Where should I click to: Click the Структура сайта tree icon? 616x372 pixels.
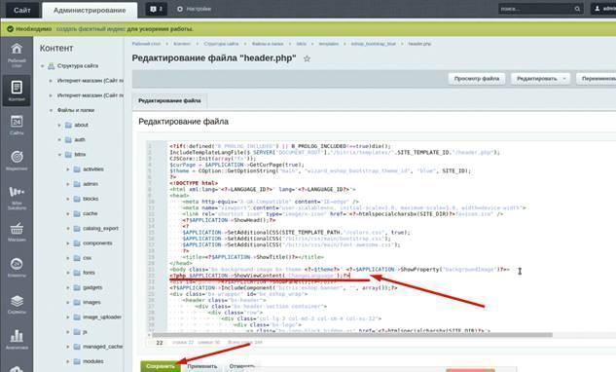click(51, 66)
